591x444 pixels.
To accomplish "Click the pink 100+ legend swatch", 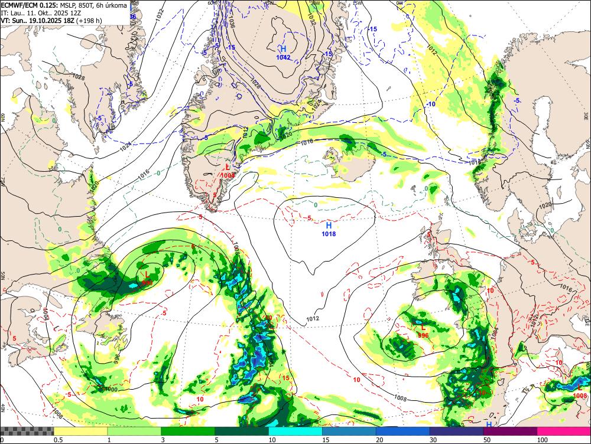I will click(564, 431).
